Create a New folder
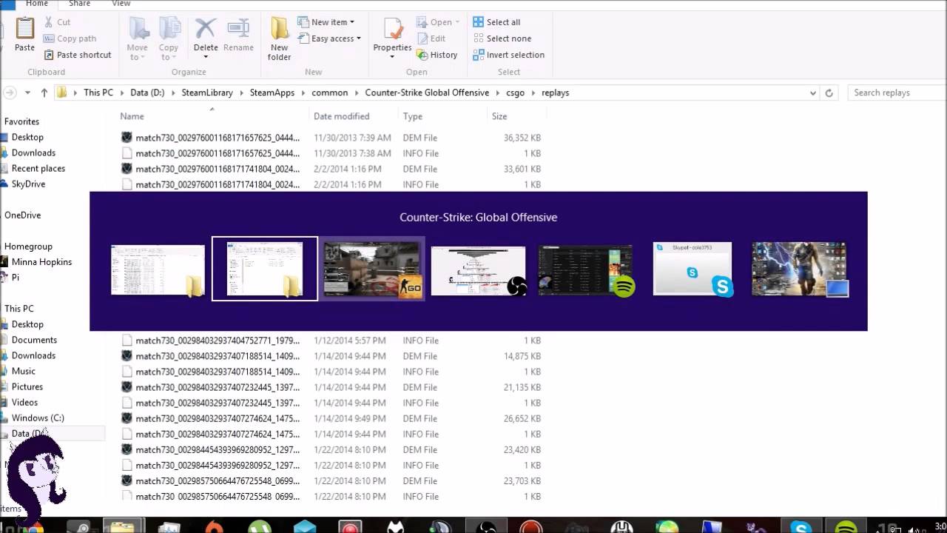Screen dimensions: 947x533 click(279, 39)
